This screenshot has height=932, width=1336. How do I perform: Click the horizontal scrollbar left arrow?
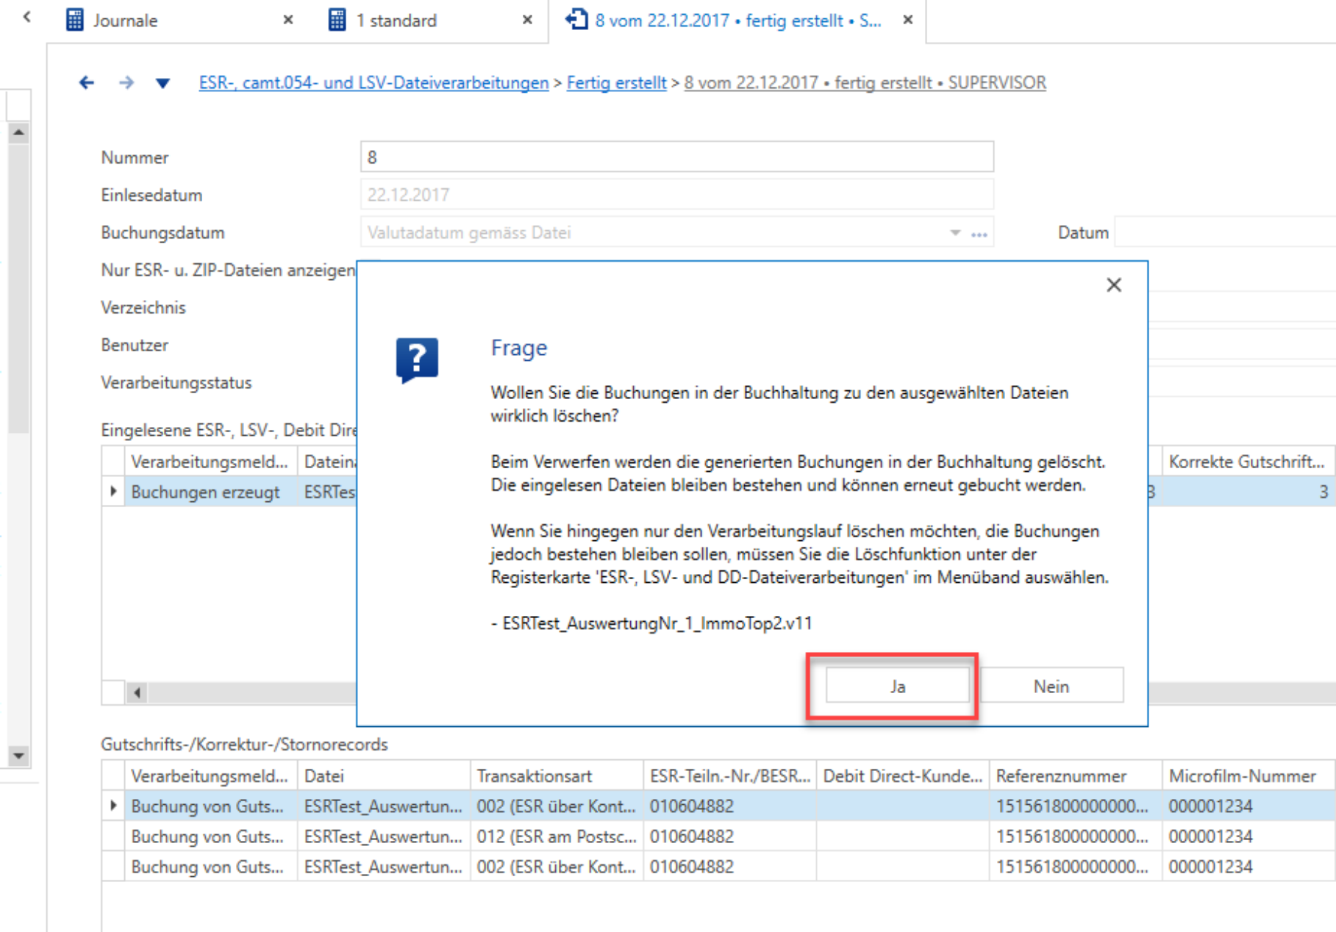137,692
